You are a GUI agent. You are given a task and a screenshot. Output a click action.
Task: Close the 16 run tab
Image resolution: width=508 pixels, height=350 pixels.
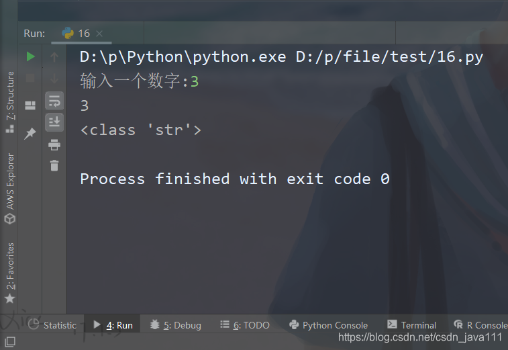tap(99, 34)
